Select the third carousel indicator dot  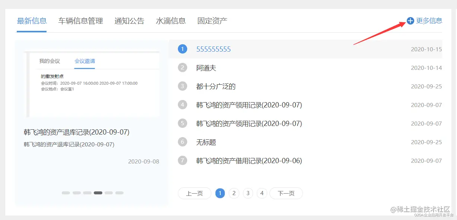[x=87, y=193]
